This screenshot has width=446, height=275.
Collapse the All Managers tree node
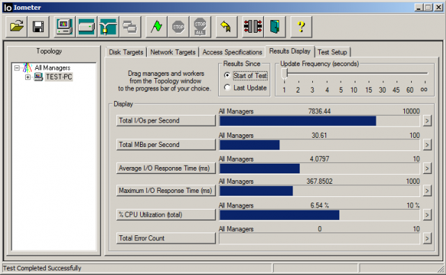[x=17, y=68]
